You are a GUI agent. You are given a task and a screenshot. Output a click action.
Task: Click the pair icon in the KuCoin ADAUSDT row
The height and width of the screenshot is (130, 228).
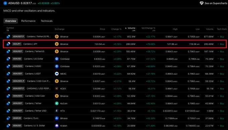(x=8, y=103)
